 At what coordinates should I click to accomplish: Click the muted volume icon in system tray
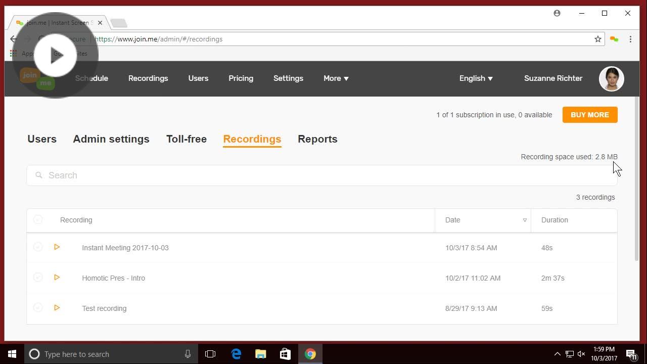pyautogui.click(x=581, y=354)
